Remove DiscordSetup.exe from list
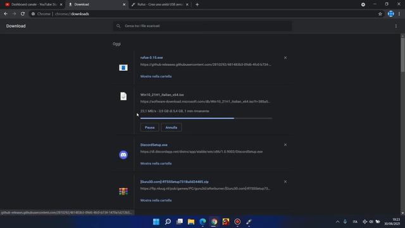Screen dimensions: 405x228 285,145
